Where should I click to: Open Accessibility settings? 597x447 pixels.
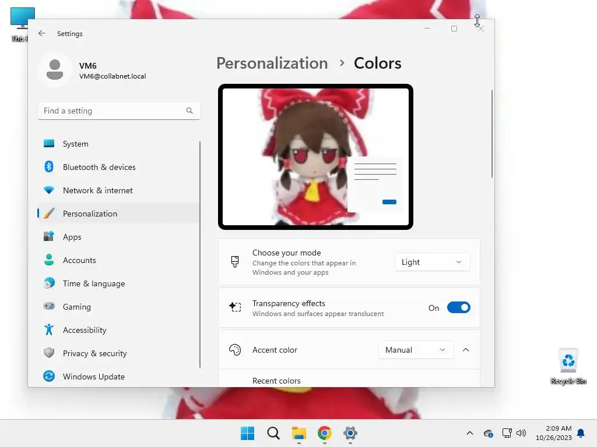click(118, 330)
